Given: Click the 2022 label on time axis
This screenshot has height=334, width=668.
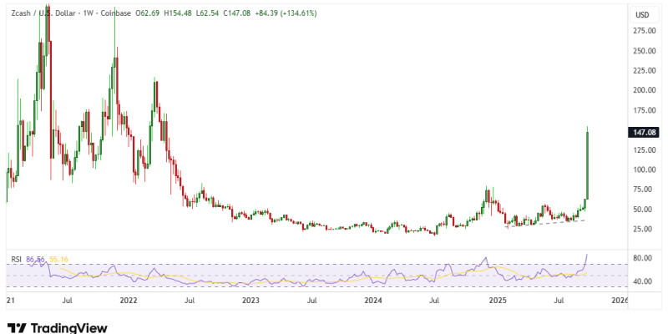Looking at the screenshot, I should [128, 299].
